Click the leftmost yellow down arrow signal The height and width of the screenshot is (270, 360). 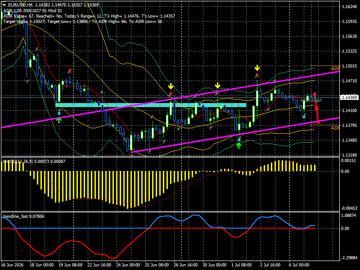tap(171, 86)
